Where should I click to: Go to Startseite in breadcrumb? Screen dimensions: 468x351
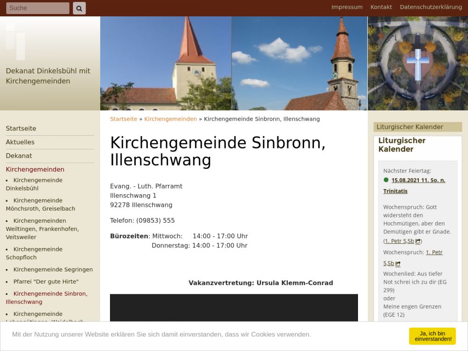(x=124, y=119)
